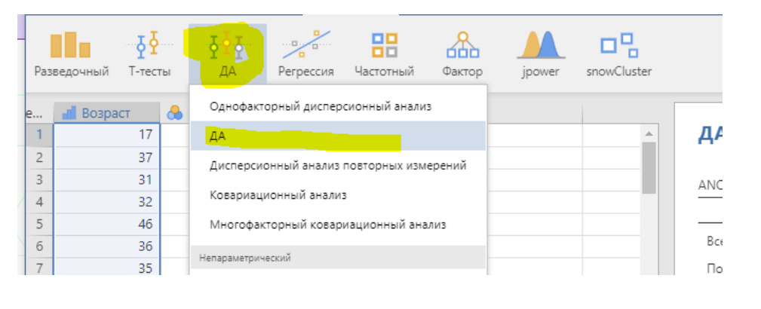Open the snowCluster module icon
Image resolution: width=761 pixels, height=309 pixels.
tap(618, 54)
